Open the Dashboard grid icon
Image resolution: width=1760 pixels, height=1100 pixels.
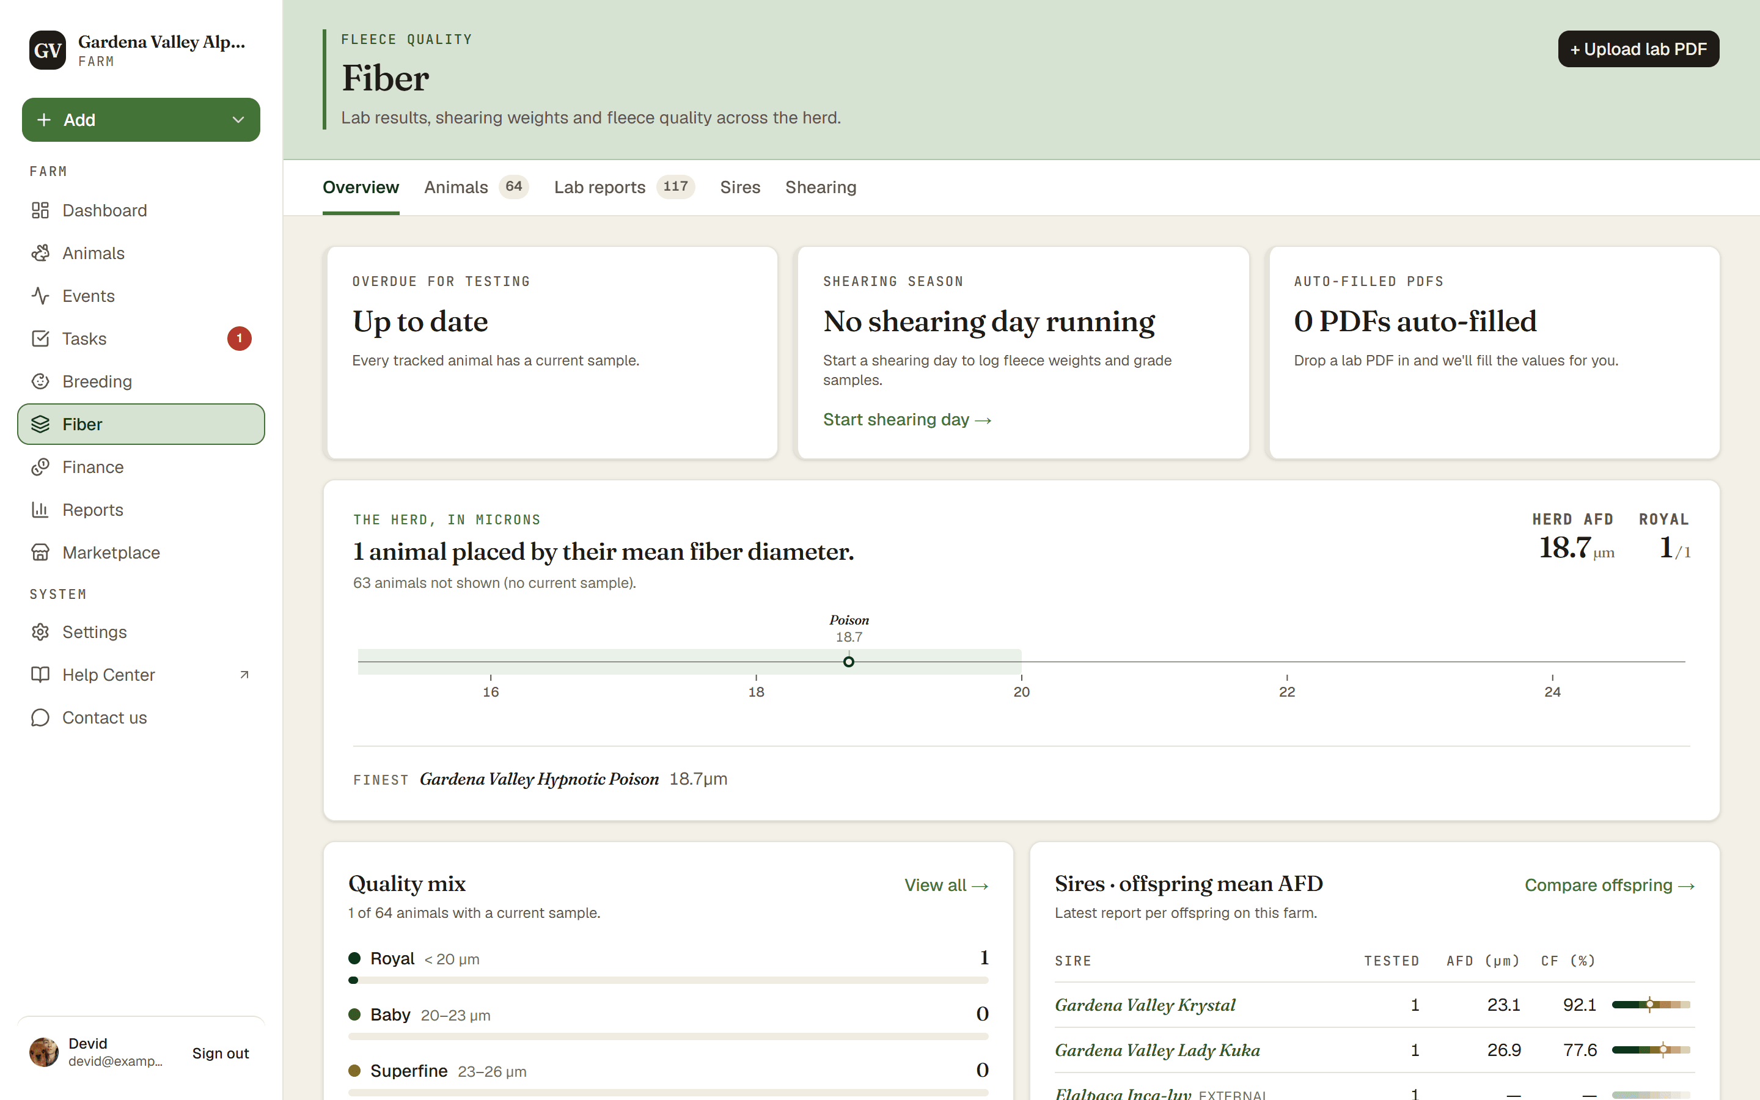[x=40, y=210]
